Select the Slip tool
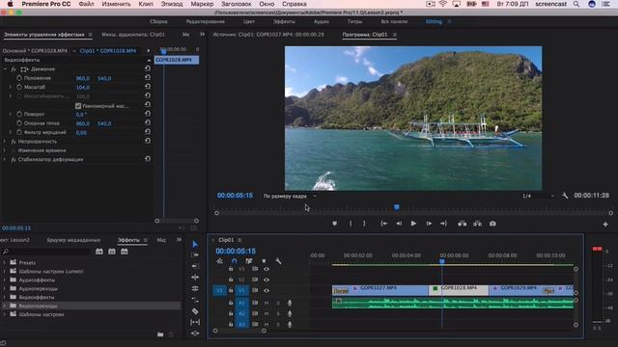The image size is (618, 347). 195,322
